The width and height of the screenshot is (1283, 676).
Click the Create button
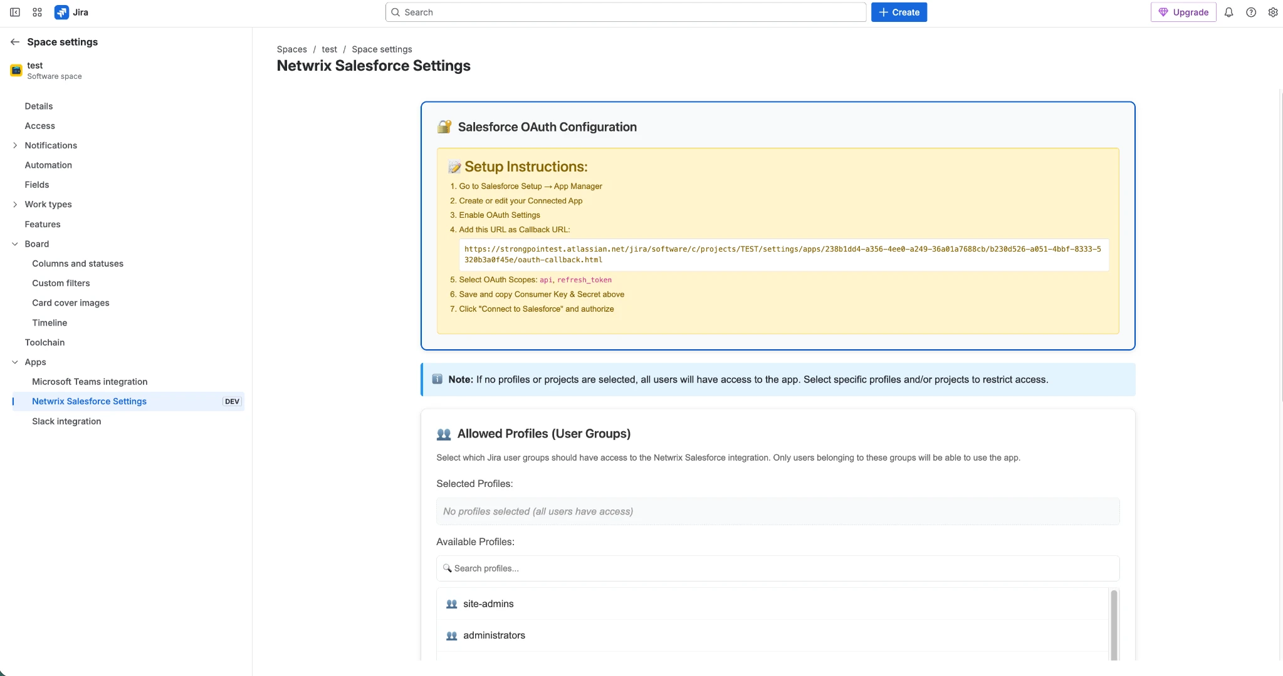tap(898, 12)
